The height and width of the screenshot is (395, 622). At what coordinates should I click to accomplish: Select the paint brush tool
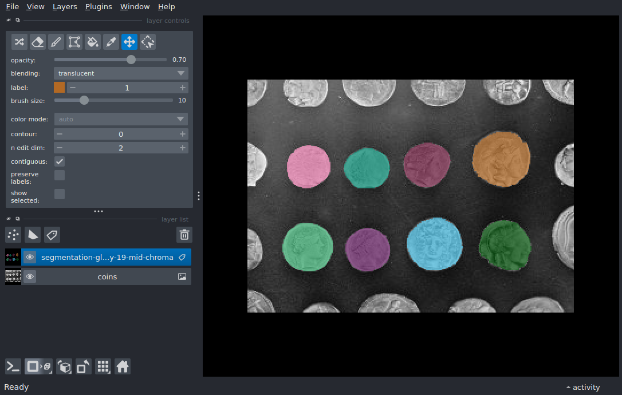56,42
